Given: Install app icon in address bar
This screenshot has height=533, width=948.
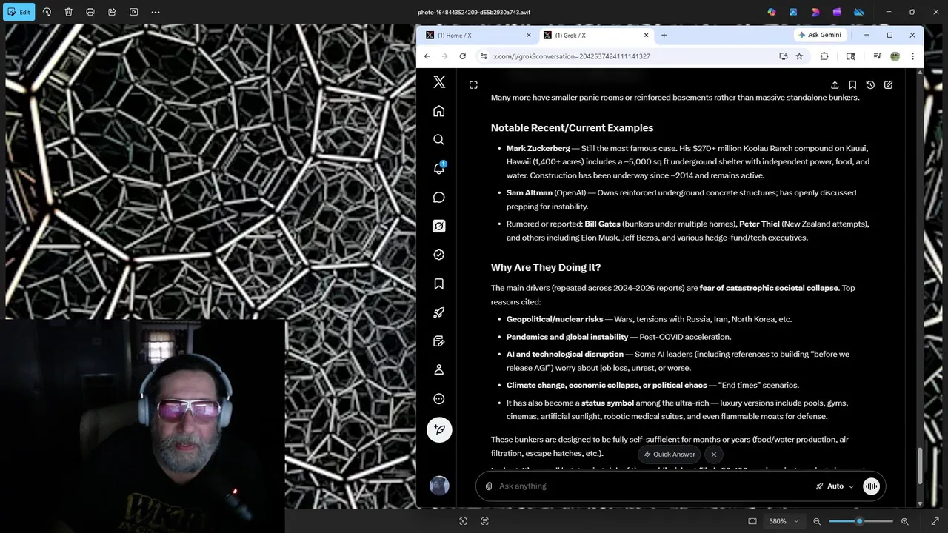Looking at the screenshot, I should click(783, 56).
